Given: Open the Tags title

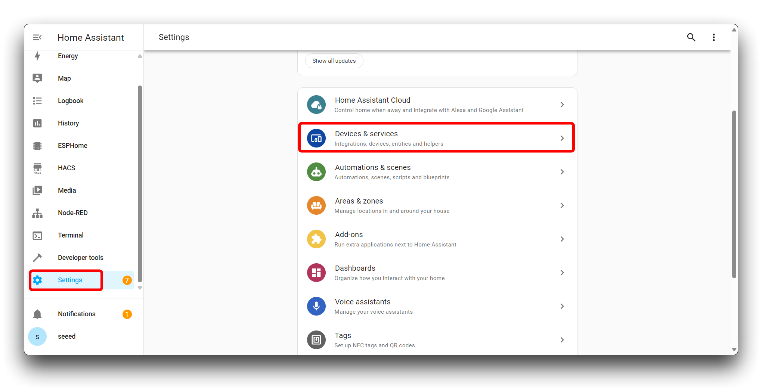Looking at the screenshot, I should point(343,335).
